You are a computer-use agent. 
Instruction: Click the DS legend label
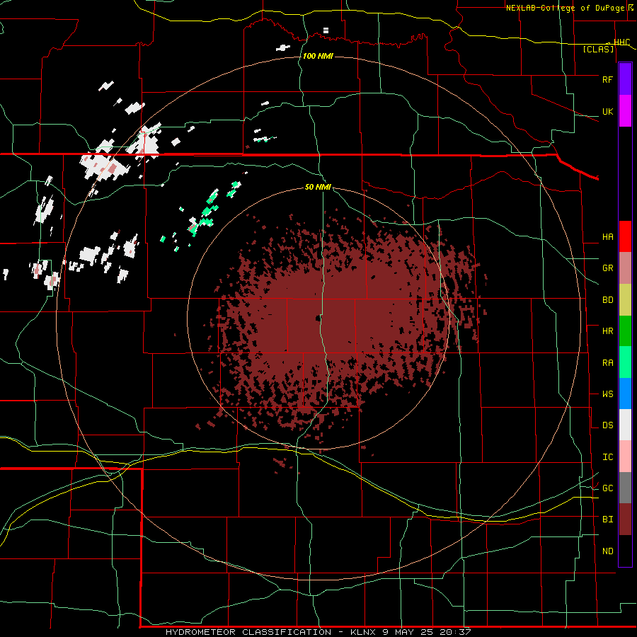click(607, 425)
